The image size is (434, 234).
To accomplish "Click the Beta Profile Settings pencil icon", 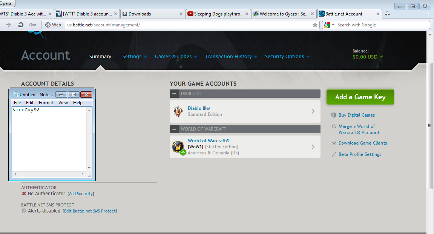I will [334, 154].
